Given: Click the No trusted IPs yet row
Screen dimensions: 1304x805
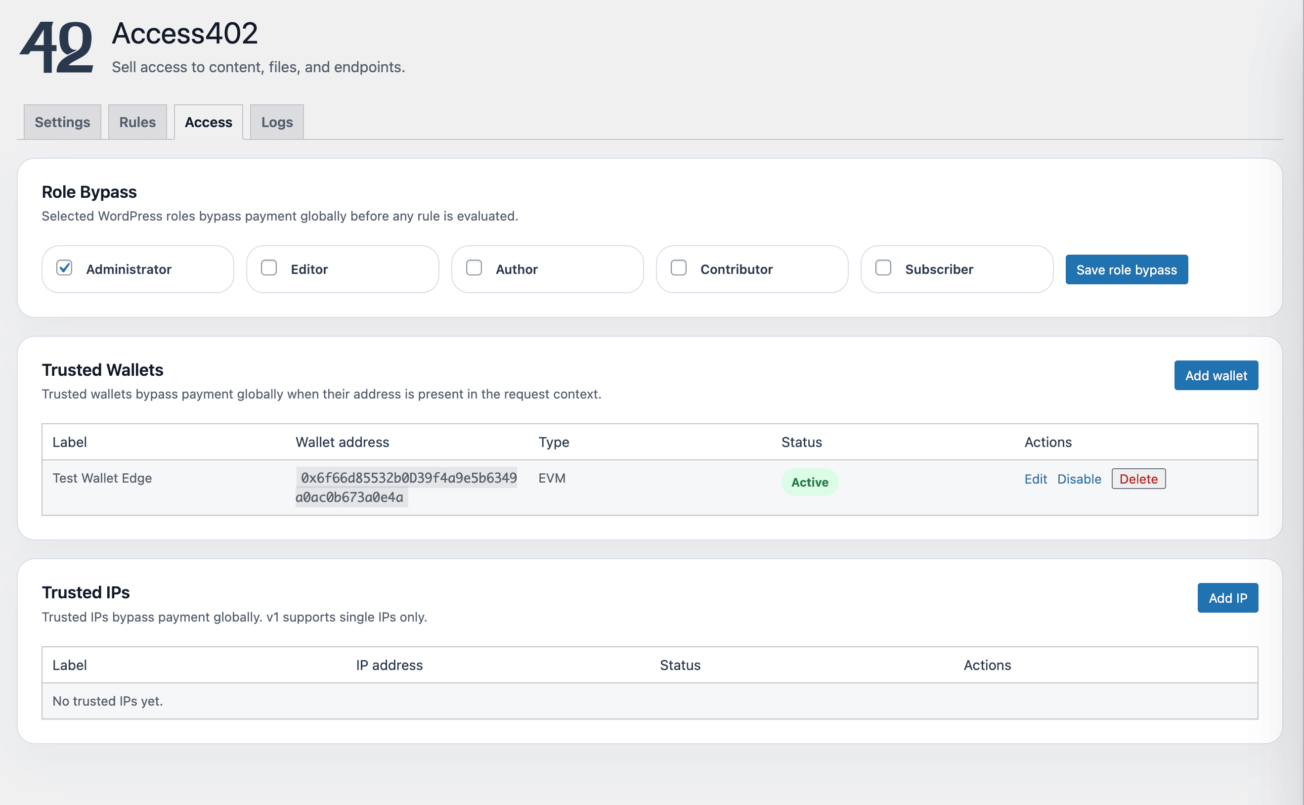Looking at the screenshot, I should point(650,701).
